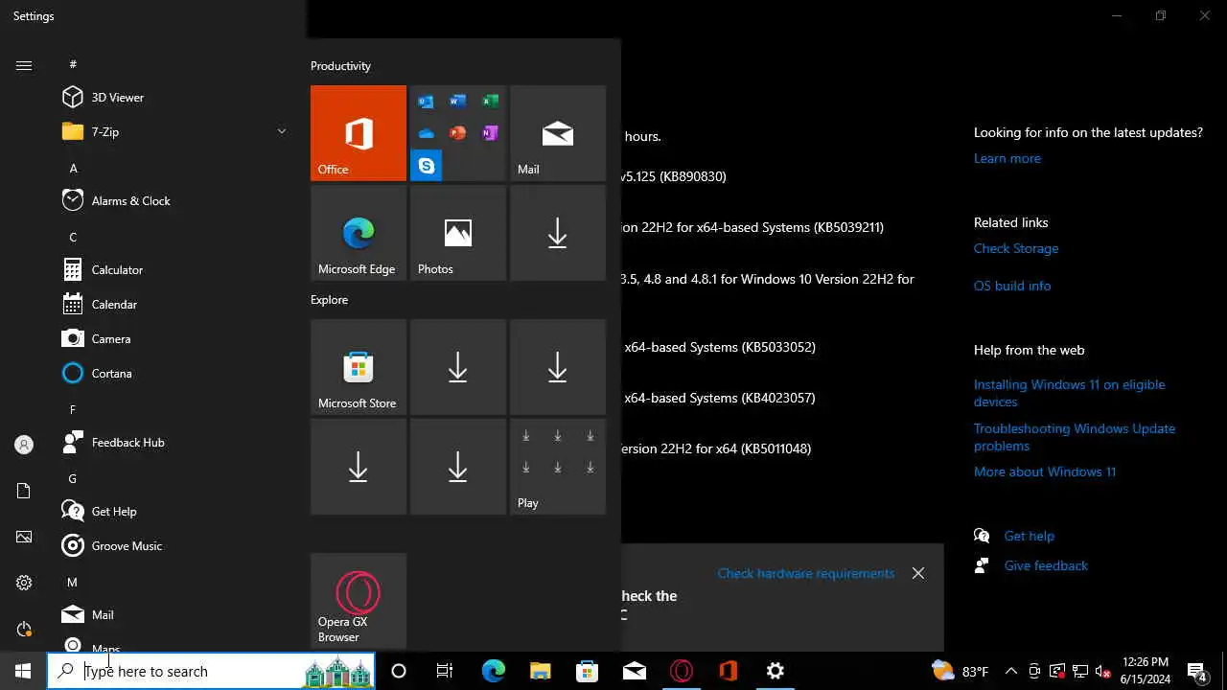Viewport: 1227px width, 690px height.
Task: Dismiss the Windows 11 banner with X
Action: [918, 573]
